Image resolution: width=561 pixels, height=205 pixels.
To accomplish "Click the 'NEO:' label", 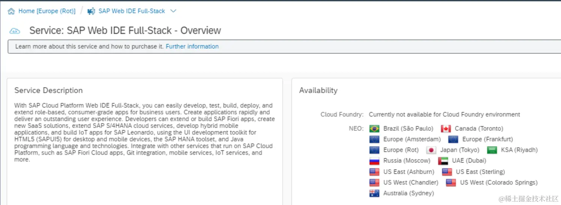I will click(356, 129).
